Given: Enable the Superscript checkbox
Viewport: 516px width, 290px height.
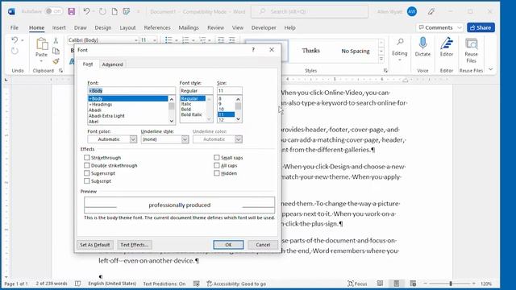Looking at the screenshot, I should tap(87, 173).
